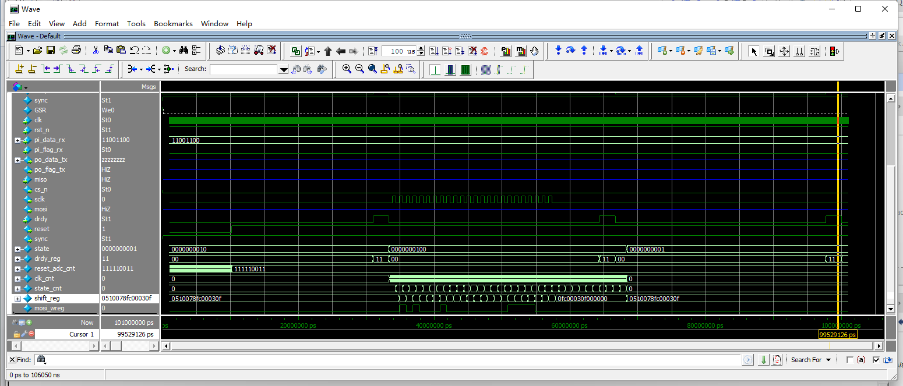Activate the arrow Select mode tool
903x386 pixels.
(754, 51)
